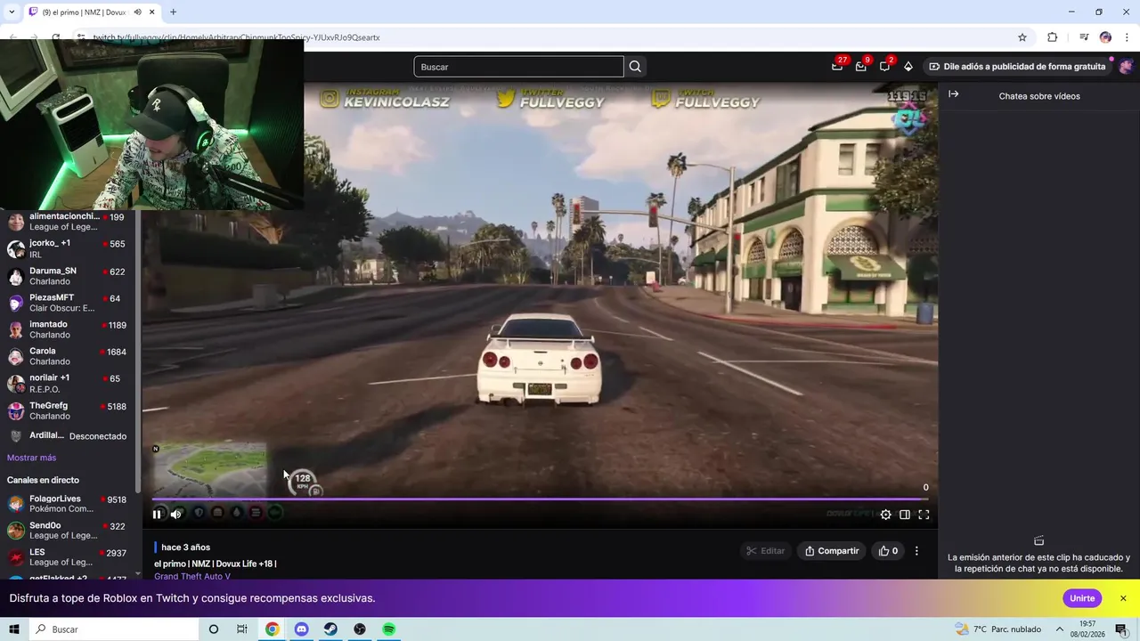Open the Twitch user avatar menu
The height and width of the screenshot is (641, 1140).
tap(1126, 67)
